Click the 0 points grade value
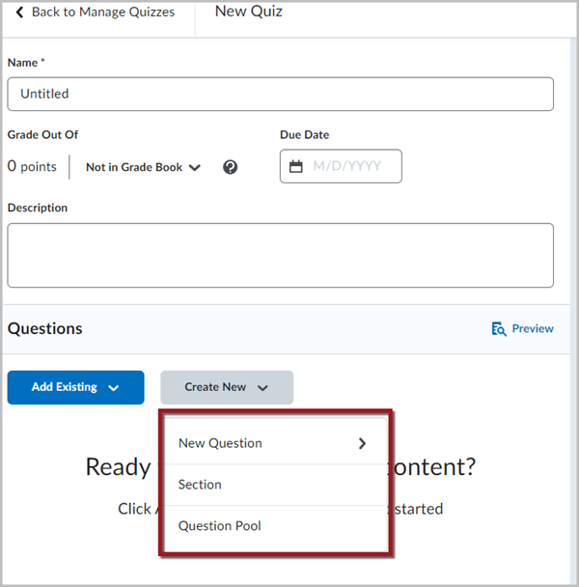579x587 pixels. 32,166
